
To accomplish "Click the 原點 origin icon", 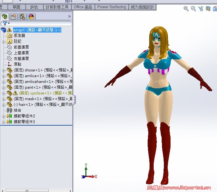I will 10,64.
